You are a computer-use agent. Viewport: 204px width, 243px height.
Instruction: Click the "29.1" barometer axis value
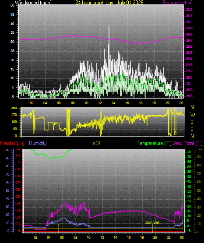coord(189,77)
